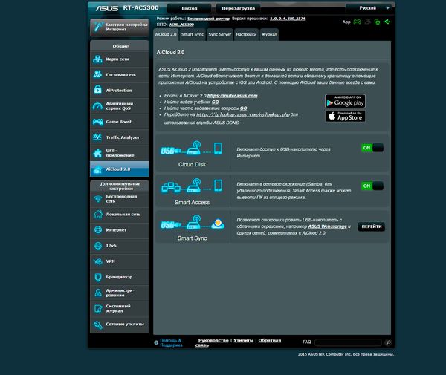446x375 pixels.
Task: Open Гостевая сеть guest network page
Action: (x=119, y=74)
